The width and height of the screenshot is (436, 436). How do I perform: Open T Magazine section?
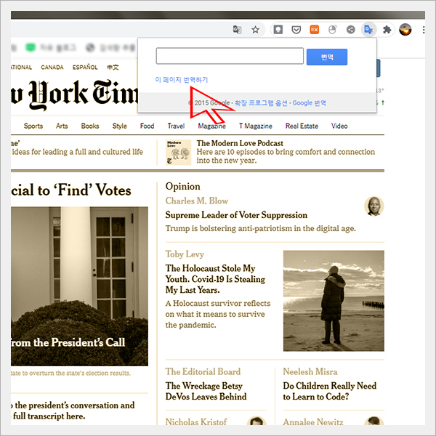pos(256,126)
